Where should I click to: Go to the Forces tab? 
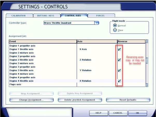tap(101, 16)
